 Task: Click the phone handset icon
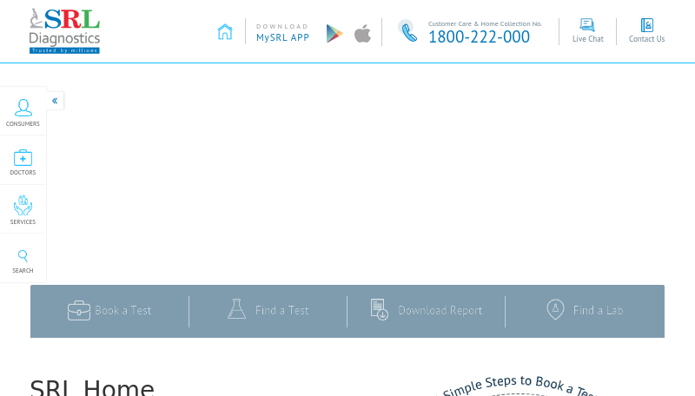coord(407,31)
